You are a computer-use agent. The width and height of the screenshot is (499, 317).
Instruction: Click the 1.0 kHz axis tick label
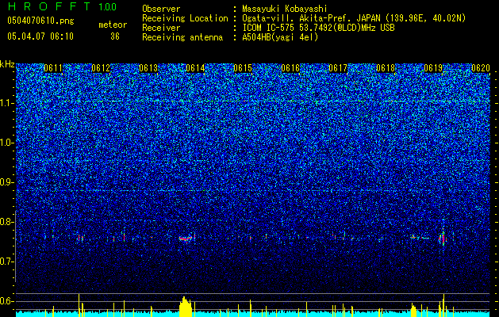[x=6, y=143]
